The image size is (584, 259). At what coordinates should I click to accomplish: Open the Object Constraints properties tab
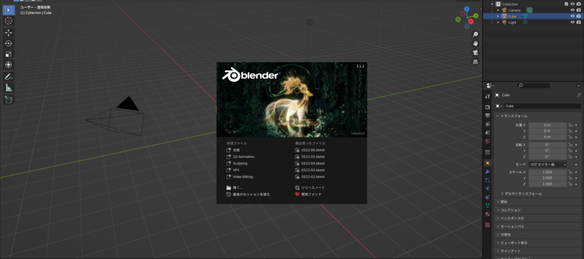tap(487, 197)
